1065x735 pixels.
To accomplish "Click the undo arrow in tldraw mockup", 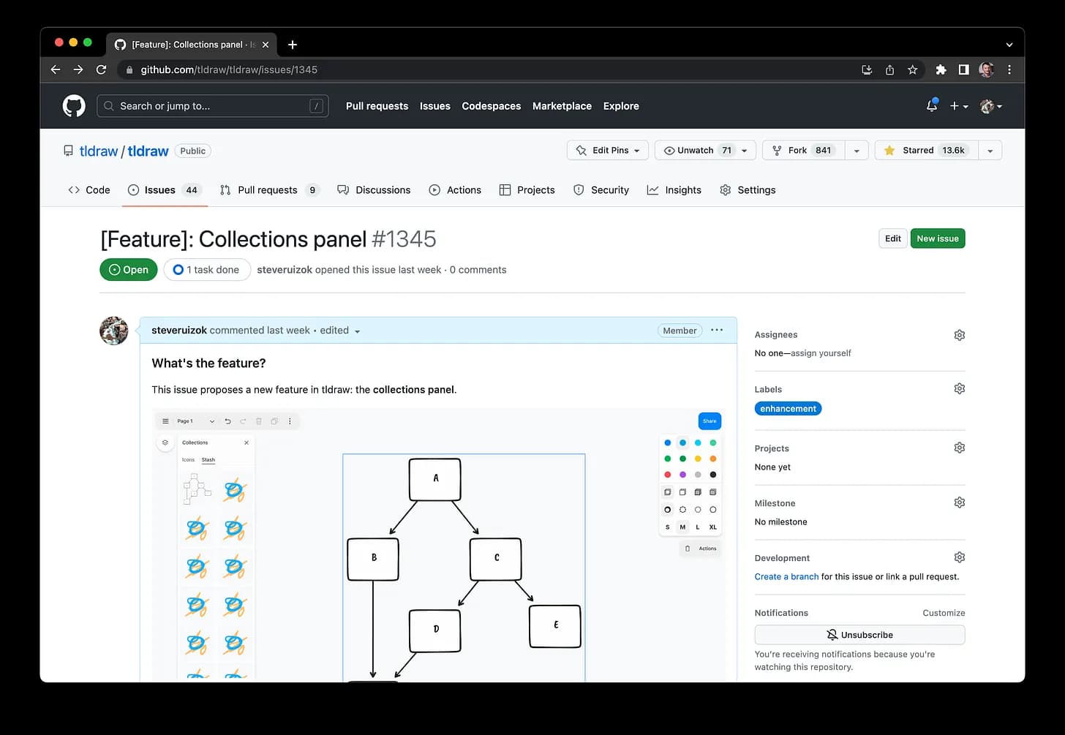I will [227, 421].
